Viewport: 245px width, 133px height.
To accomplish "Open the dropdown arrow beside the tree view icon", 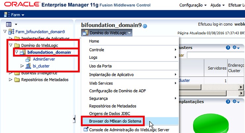I will pos(16,24).
